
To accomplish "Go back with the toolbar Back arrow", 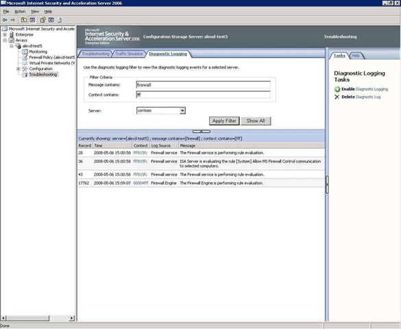I will click(5, 20).
